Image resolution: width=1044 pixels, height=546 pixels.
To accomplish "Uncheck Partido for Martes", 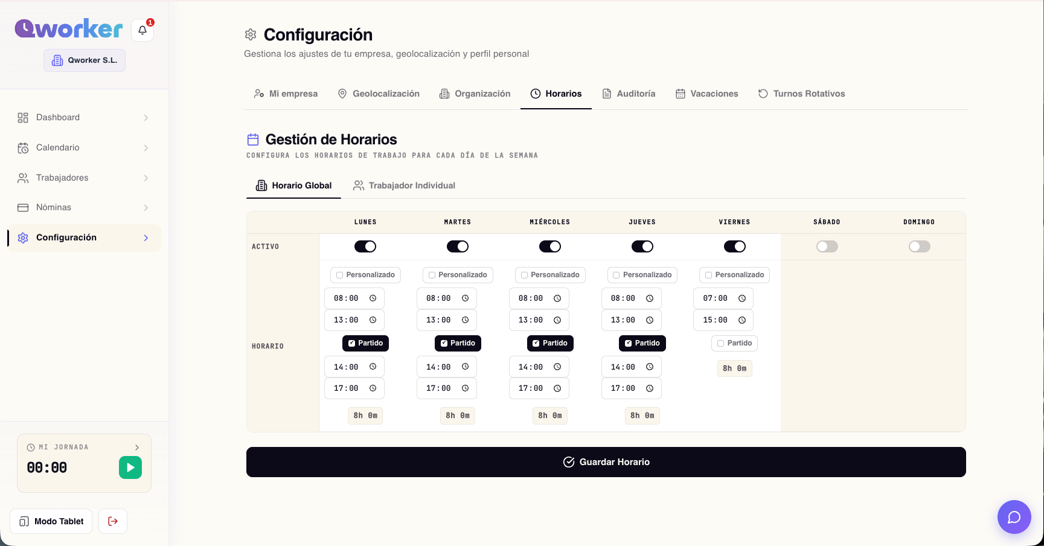I will (x=444, y=343).
